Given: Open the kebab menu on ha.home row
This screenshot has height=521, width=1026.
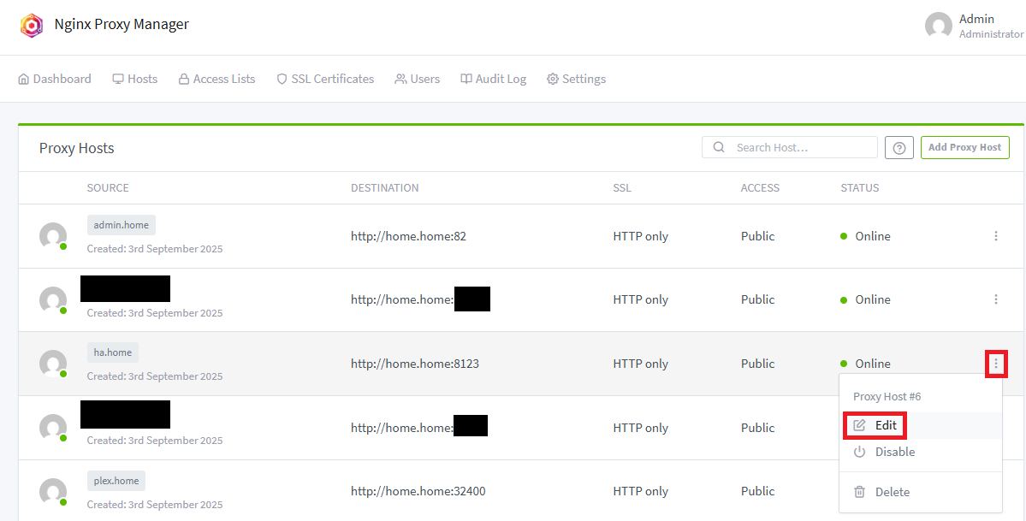Looking at the screenshot, I should [x=995, y=363].
